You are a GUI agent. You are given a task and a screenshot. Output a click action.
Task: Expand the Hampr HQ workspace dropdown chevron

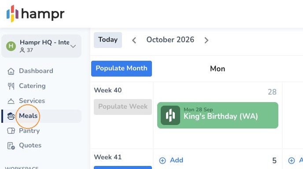pos(73,46)
